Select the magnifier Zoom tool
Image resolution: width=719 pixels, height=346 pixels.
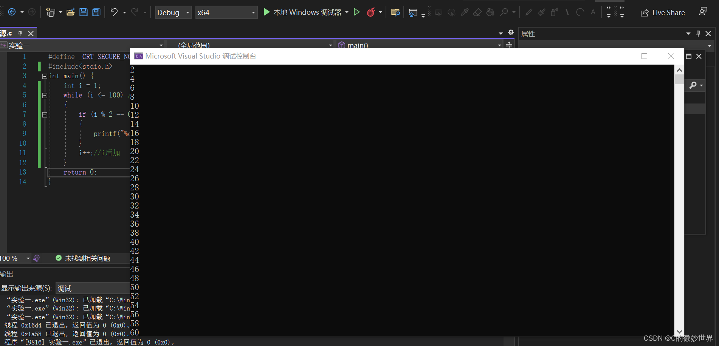(x=504, y=12)
